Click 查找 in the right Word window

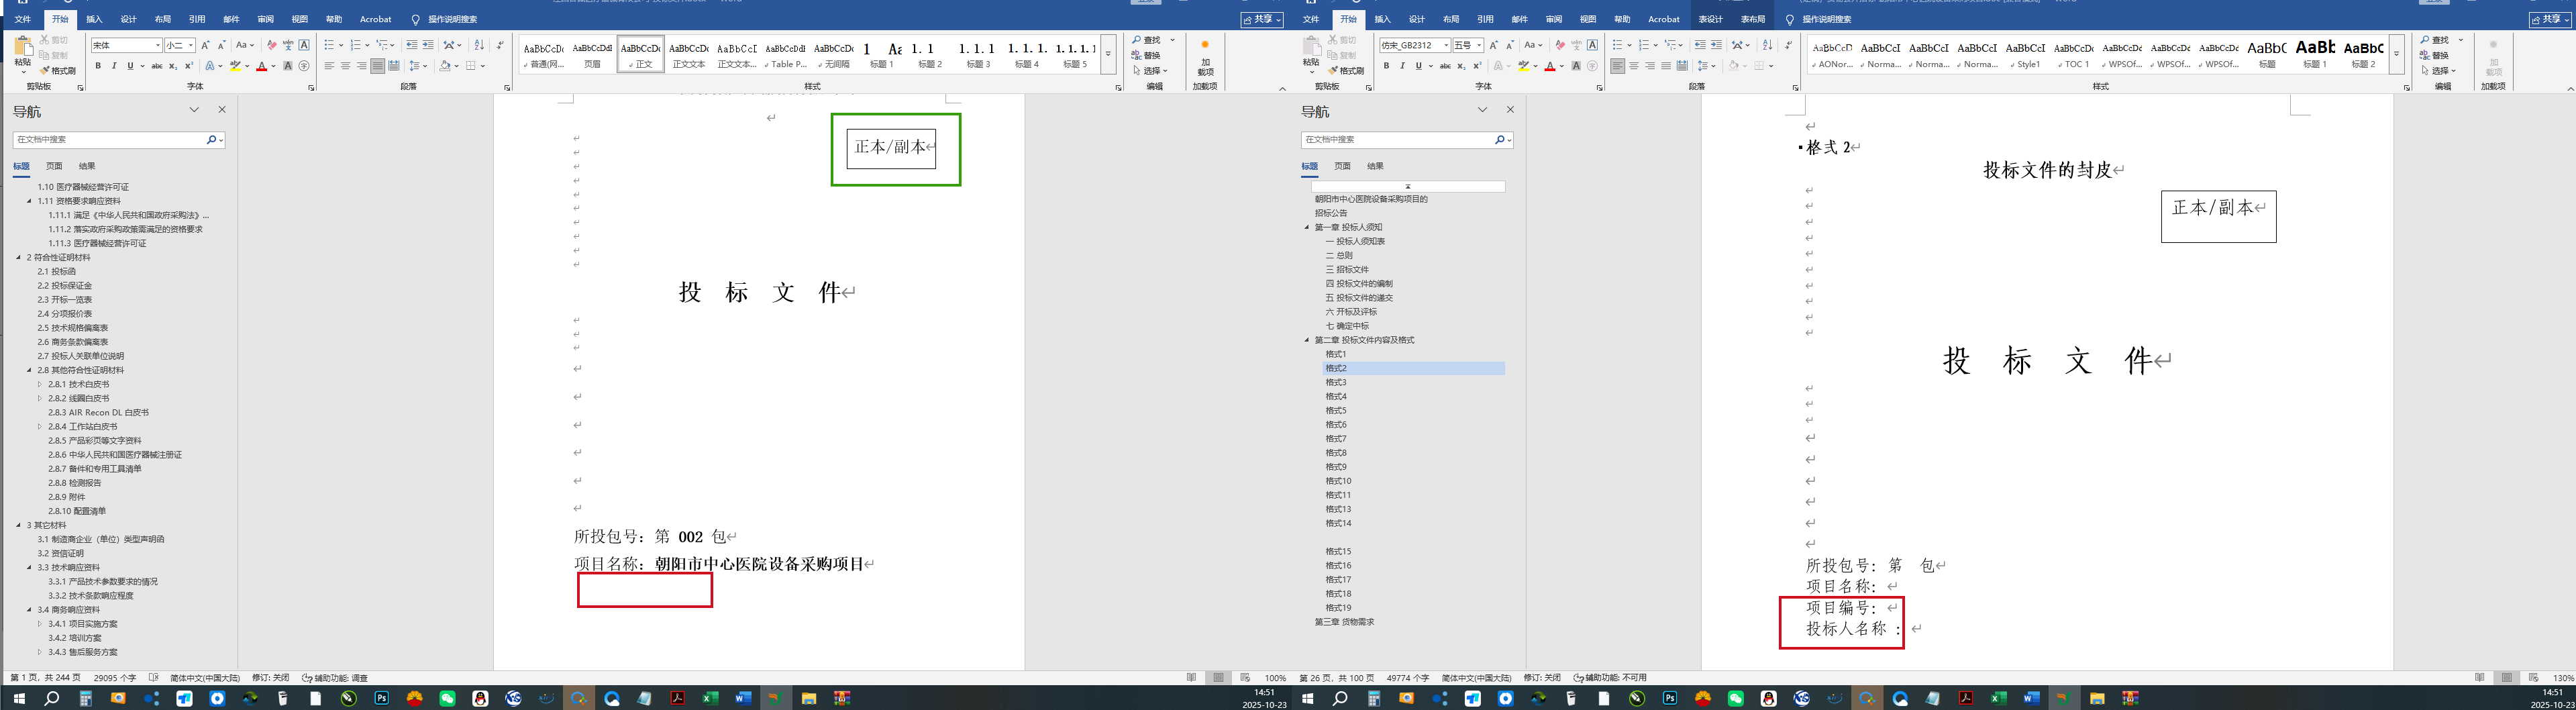[x=2441, y=40]
